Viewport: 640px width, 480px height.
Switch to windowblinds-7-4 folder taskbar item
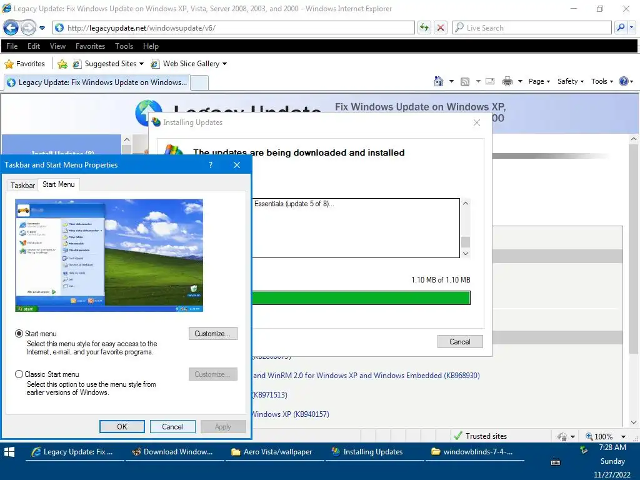[x=475, y=452]
